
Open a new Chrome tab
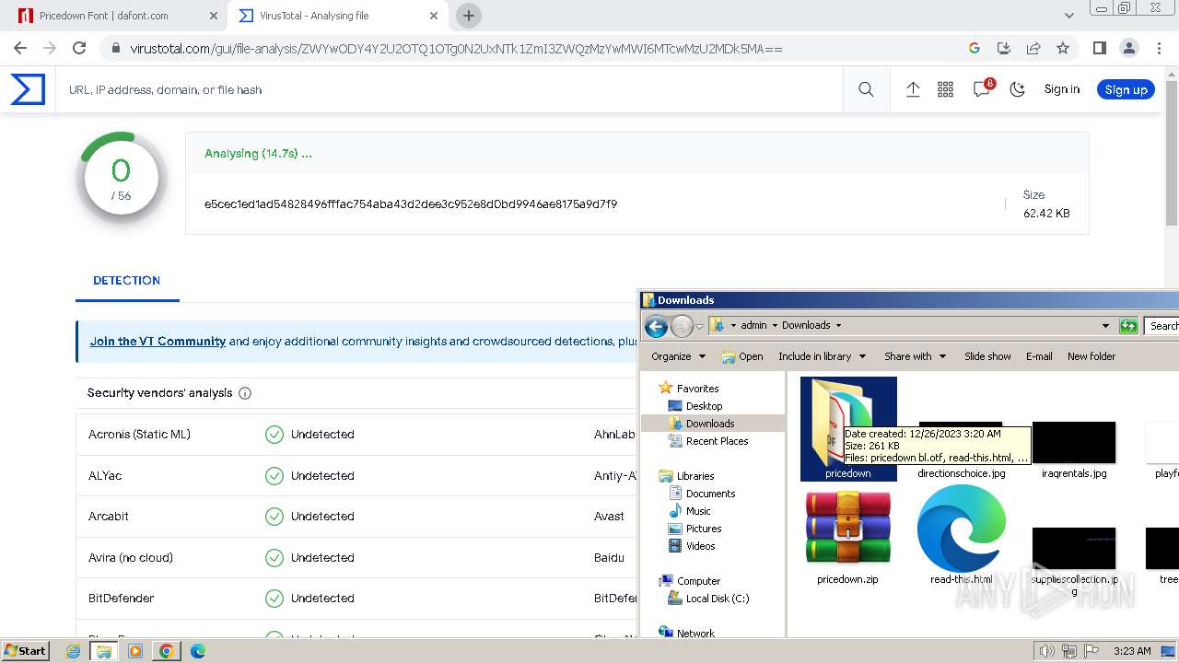[x=469, y=16]
